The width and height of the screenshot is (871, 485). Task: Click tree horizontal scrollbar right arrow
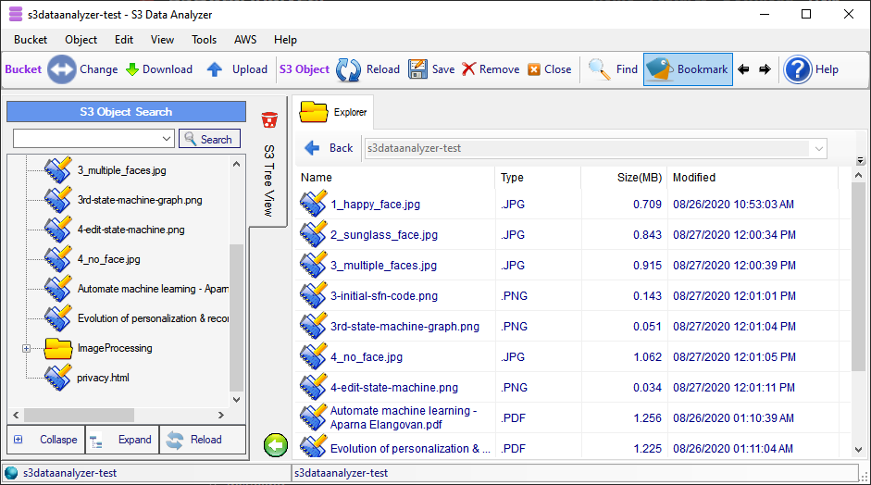click(x=221, y=415)
